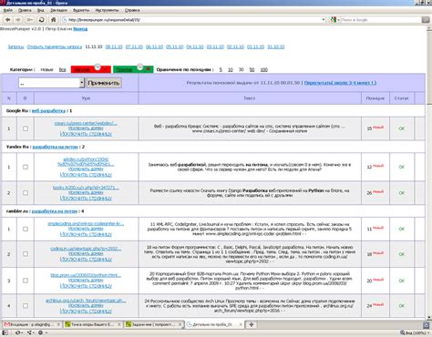Tick the checkbox for archlinux.org.ru row

tap(26, 306)
